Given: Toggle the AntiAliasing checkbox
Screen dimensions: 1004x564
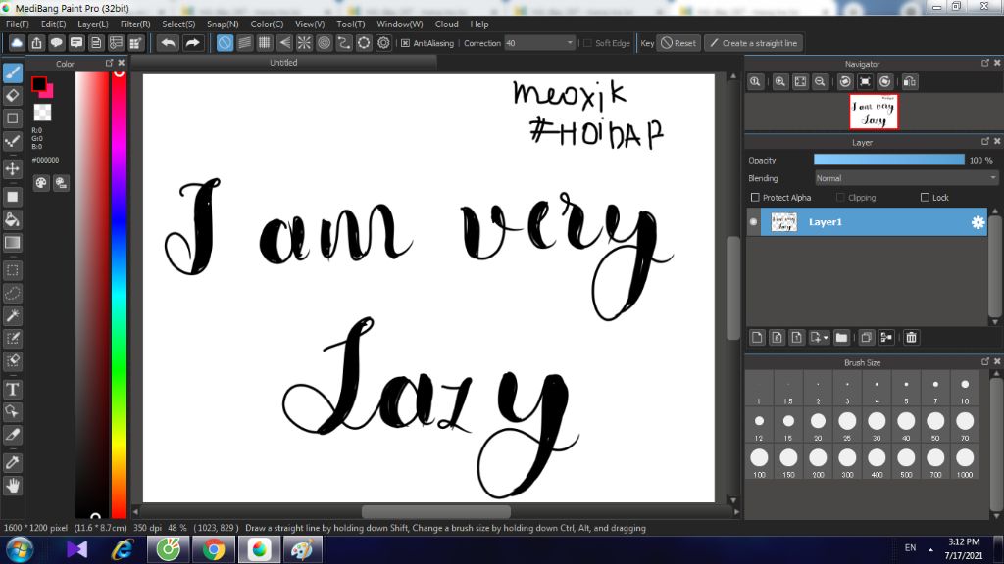Looking at the screenshot, I should click(x=405, y=43).
